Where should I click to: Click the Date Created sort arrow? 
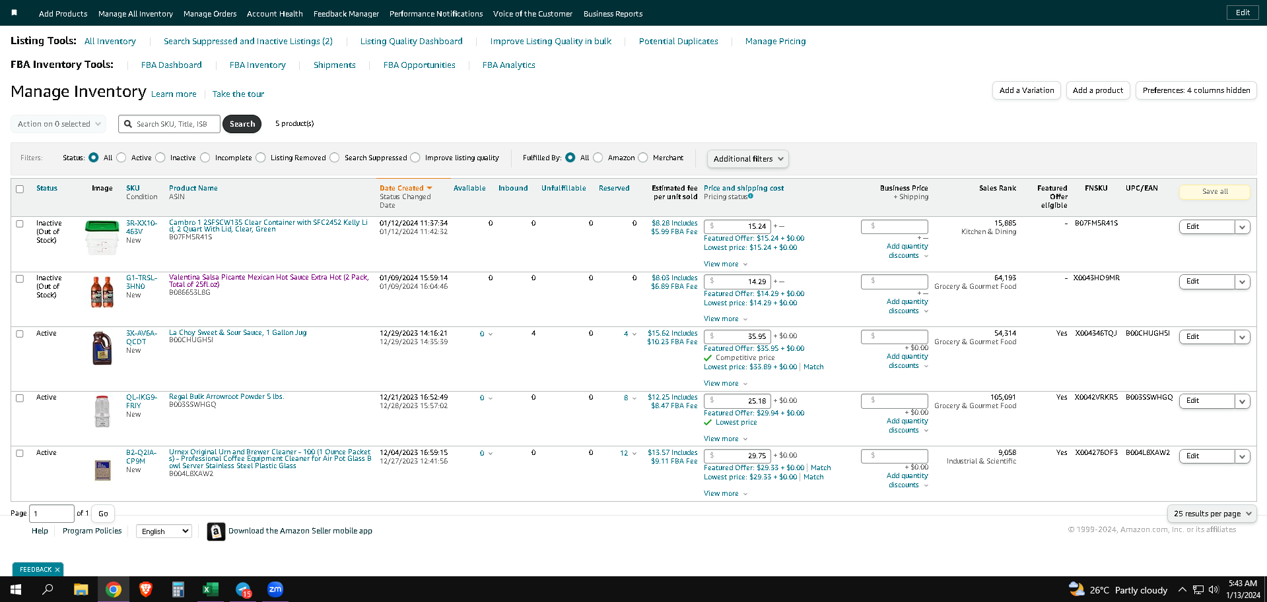coord(430,188)
